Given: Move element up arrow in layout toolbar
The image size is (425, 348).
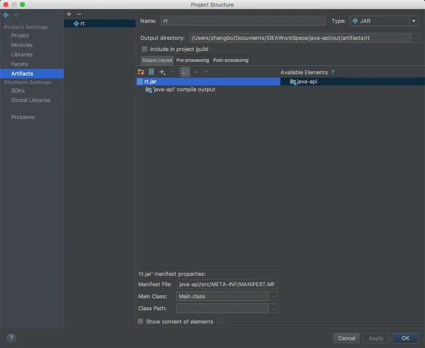Looking at the screenshot, I should click(195, 72).
